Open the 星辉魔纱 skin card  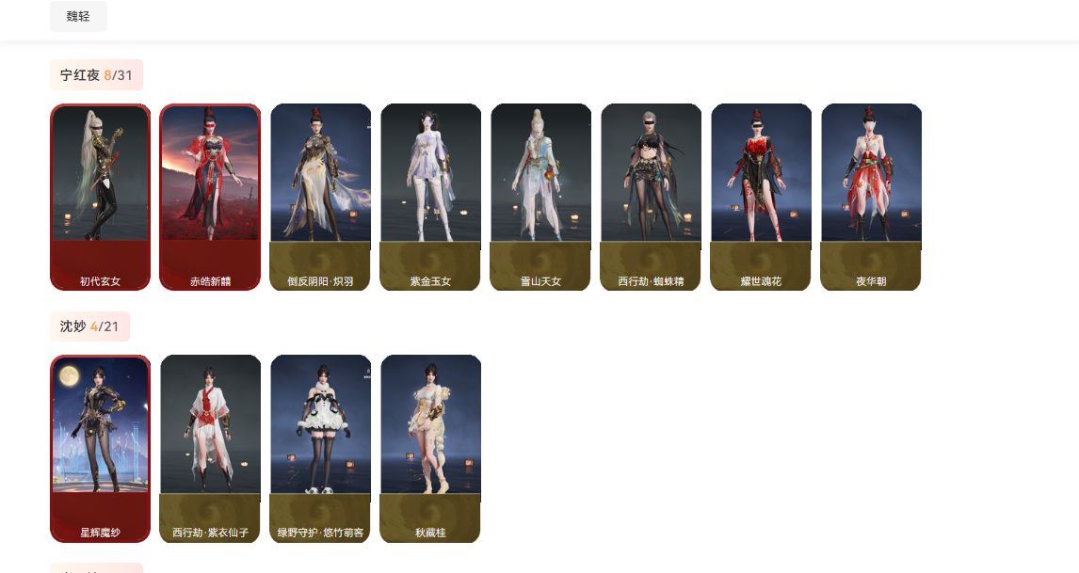[x=100, y=449]
